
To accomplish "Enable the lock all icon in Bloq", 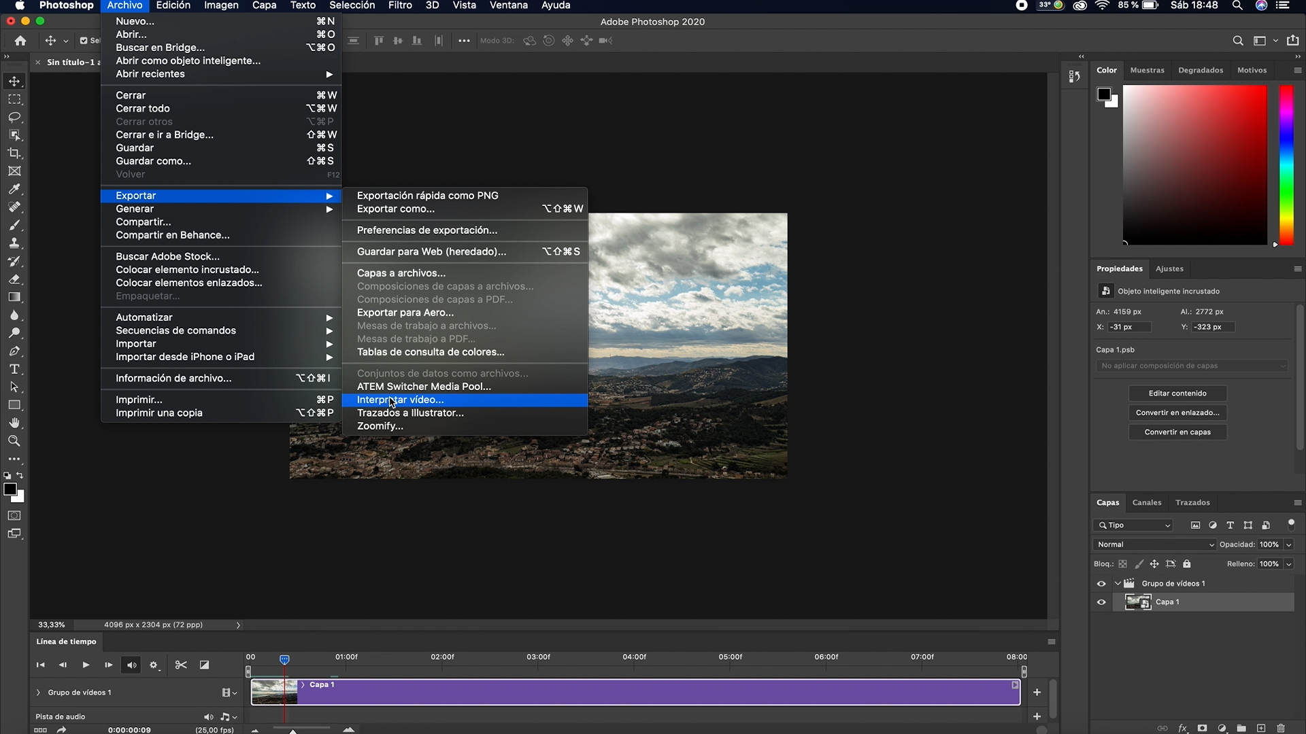I will (1187, 563).
